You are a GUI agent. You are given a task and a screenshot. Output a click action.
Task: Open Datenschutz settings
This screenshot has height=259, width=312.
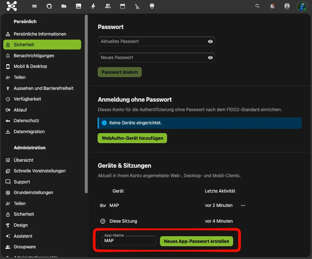coord(42,121)
